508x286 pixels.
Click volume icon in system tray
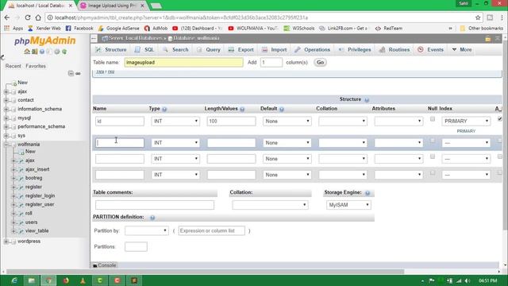(468, 280)
